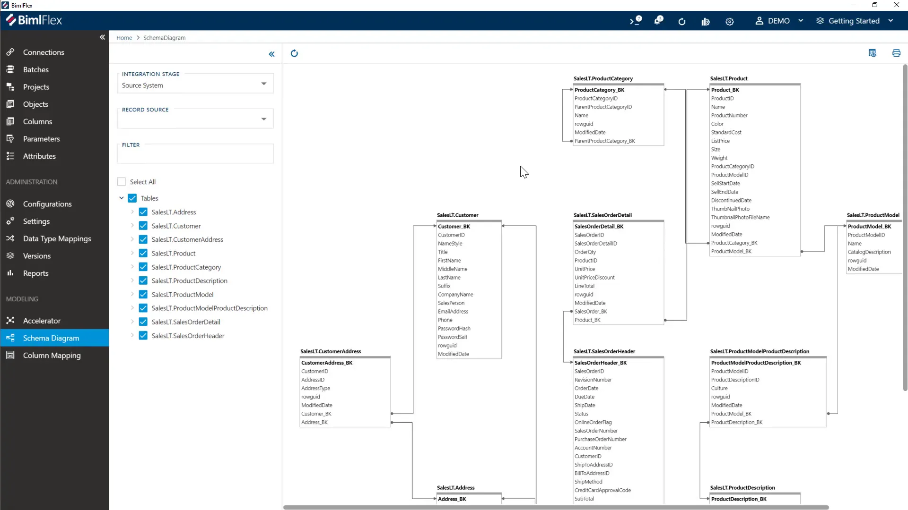Image resolution: width=908 pixels, height=510 pixels.
Task: Uncheck the SalesLT.ProductModel table checkbox
Action: tap(143, 294)
